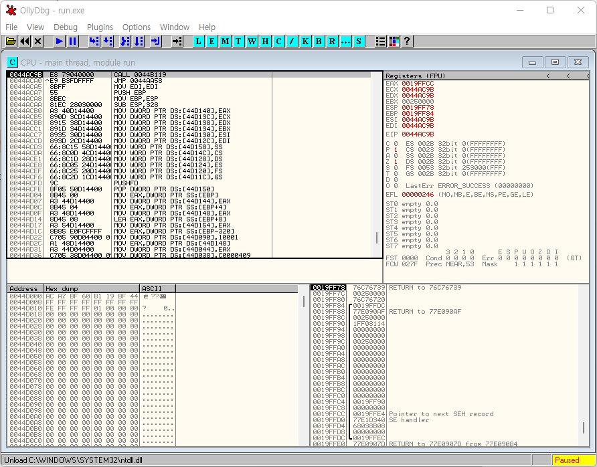This screenshot has width=597, height=467.
Task: Click the Close program X toolbar icon
Action: (38, 41)
